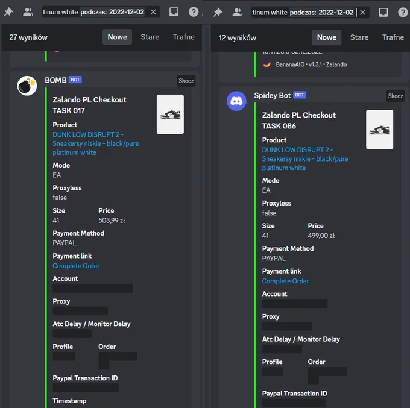Click the BananaAIO moon footer icon
This screenshot has width=410, height=408.
click(266, 64)
